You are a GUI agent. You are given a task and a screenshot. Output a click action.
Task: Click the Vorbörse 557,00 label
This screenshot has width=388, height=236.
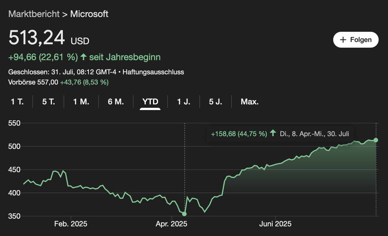(34, 83)
